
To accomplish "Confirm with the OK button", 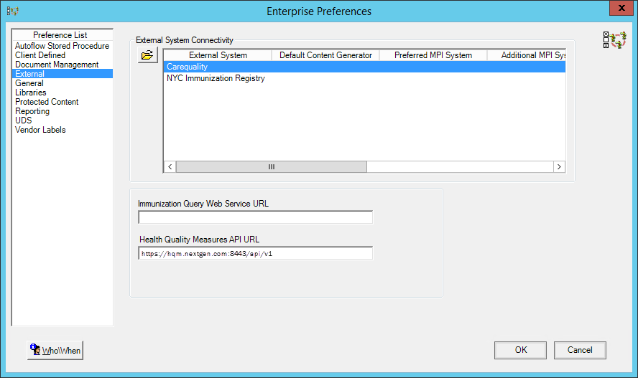I will pyautogui.click(x=520, y=350).
